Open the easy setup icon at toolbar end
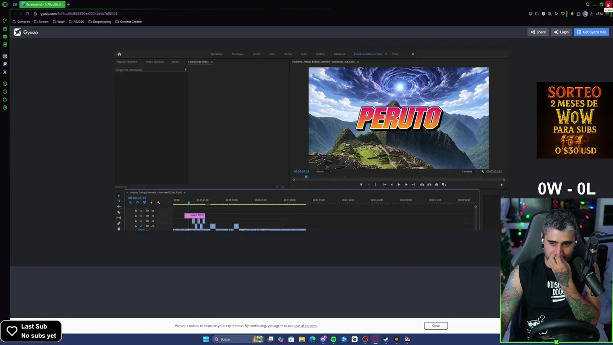 click(607, 13)
